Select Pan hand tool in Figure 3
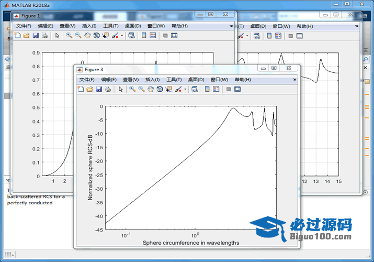 pyautogui.click(x=151, y=89)
